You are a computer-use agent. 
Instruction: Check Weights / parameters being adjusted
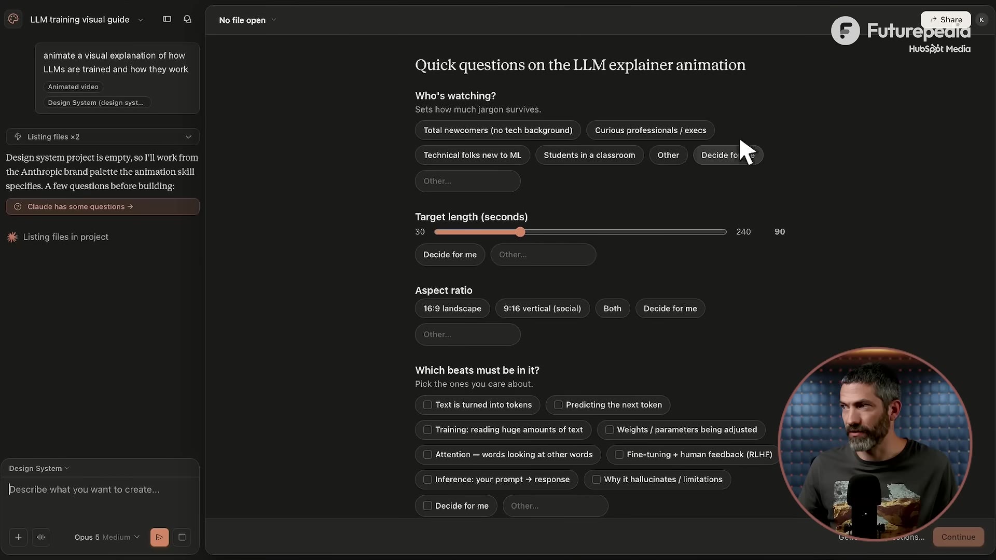tap(610, 430)
